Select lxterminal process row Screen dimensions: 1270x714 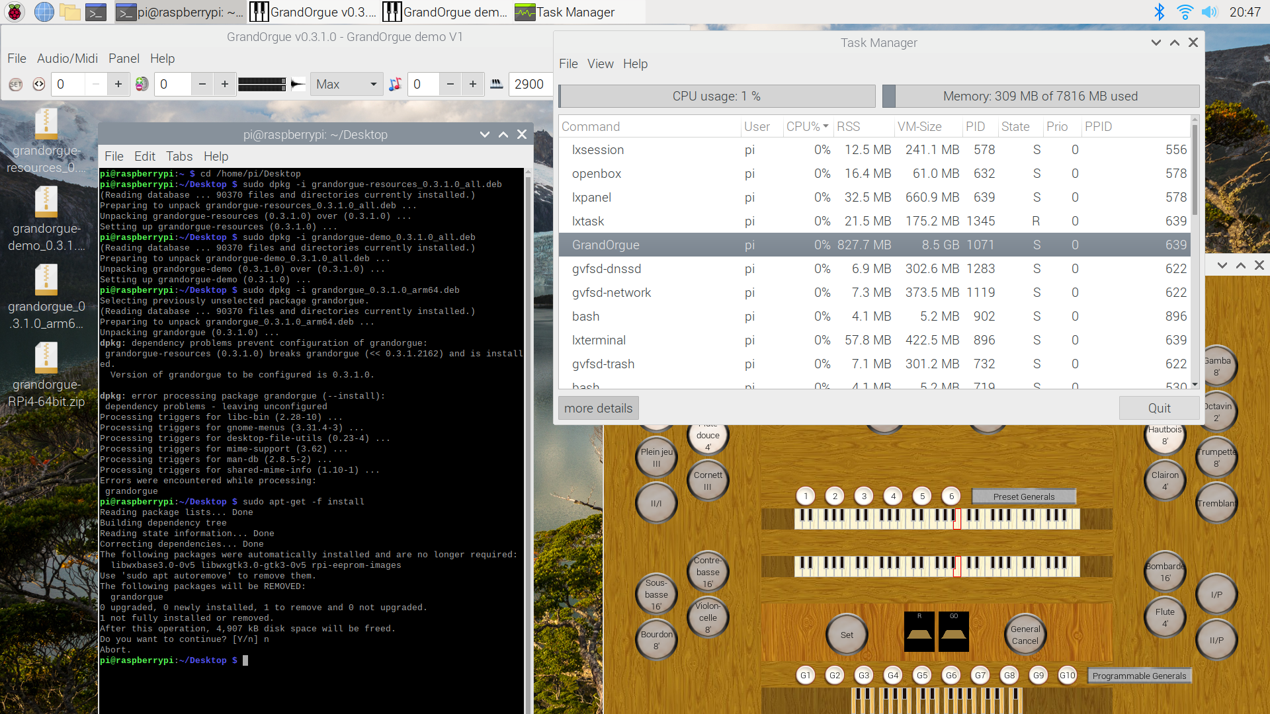[x=874, y=340]
